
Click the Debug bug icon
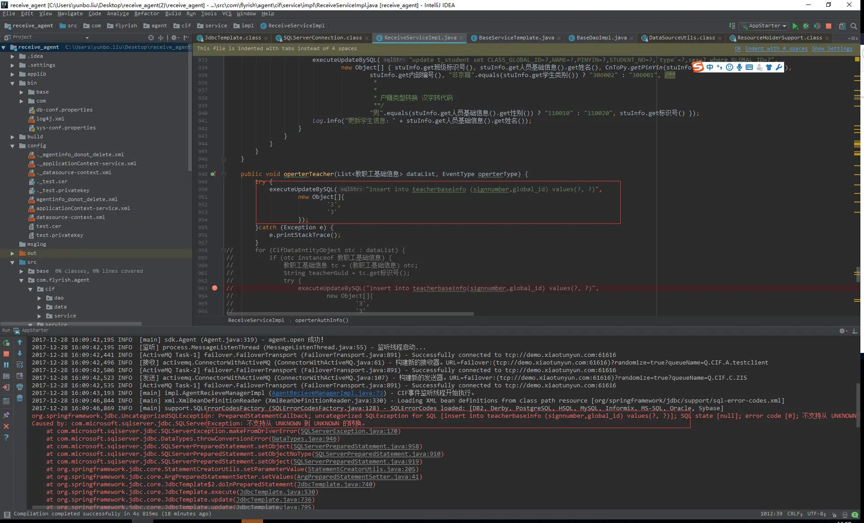click(x=806, y=26)
